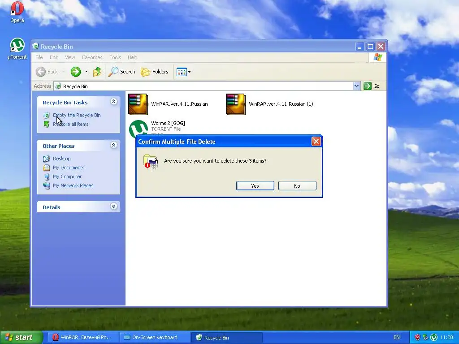This screenshot has height=344, width=459.
Task: Click the green Go button
Action: point(372,86)
